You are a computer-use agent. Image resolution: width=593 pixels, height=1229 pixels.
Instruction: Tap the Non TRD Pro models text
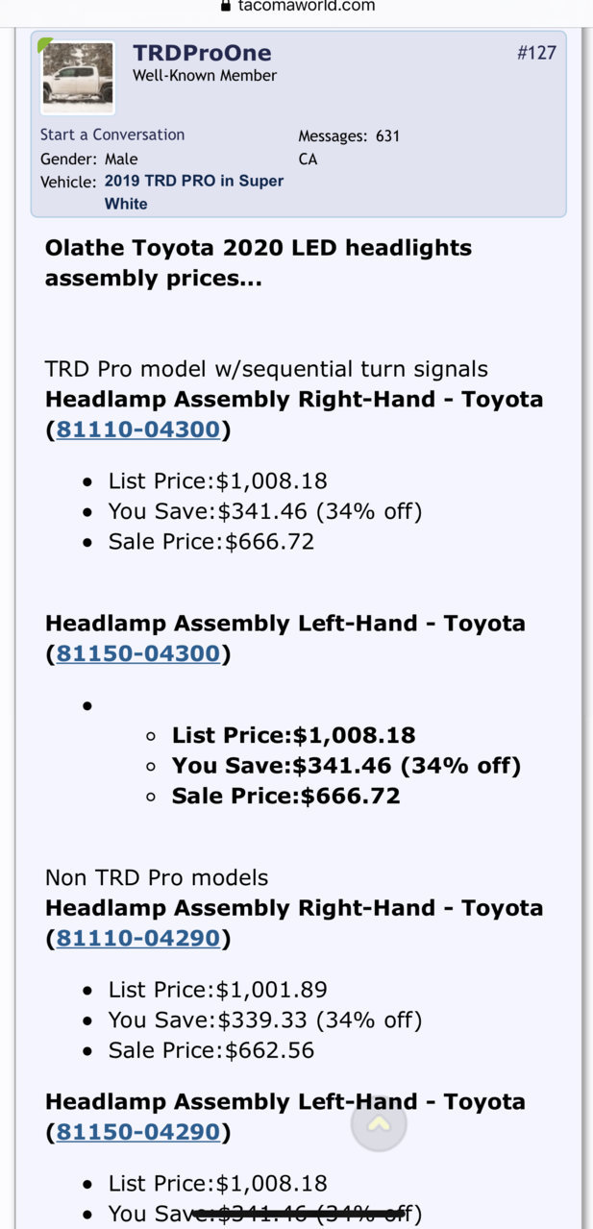tap(157, 877)
